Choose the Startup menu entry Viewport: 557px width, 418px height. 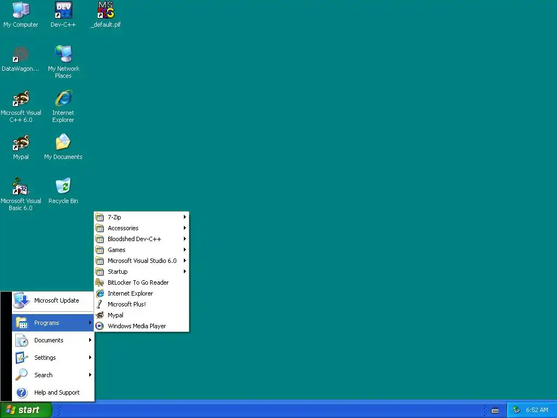click(141, 272)
